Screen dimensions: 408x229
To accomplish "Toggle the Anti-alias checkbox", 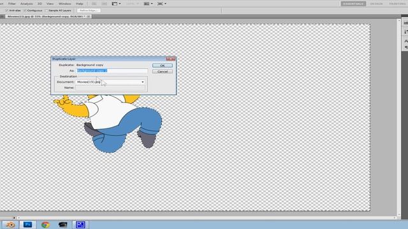I will tap(7, 11).
